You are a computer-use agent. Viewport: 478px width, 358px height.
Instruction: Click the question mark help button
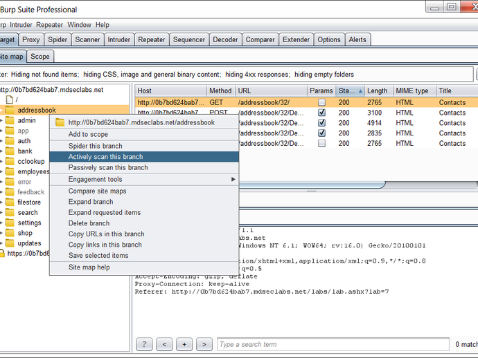pyautogui.click(x=144, y=344)
